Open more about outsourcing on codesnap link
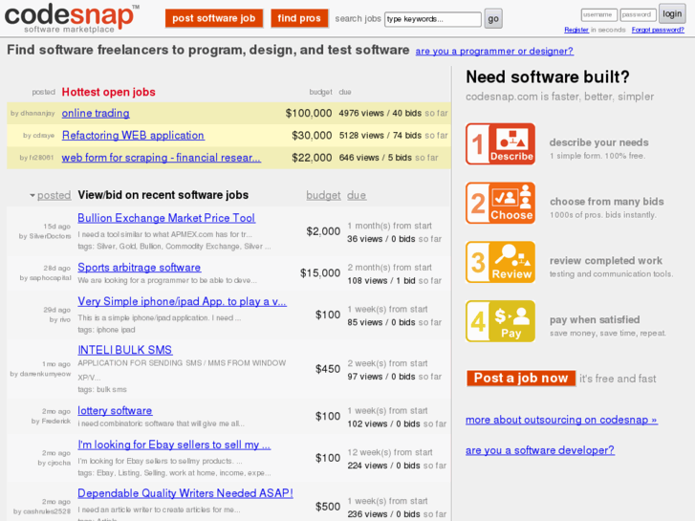Viewport: 695px width, 521px height. [x=561, y=420]
